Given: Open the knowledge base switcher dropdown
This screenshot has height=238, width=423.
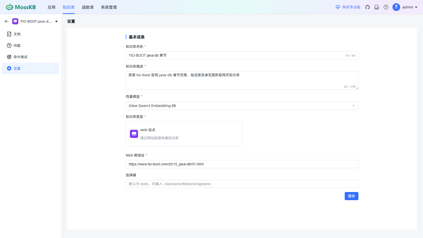Looking at the screenshot, I should coord(56,22).
